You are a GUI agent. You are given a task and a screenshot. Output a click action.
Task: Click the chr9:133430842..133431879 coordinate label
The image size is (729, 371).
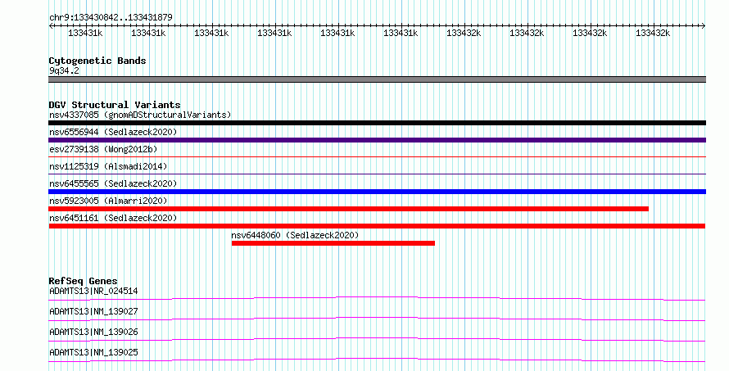111,17
